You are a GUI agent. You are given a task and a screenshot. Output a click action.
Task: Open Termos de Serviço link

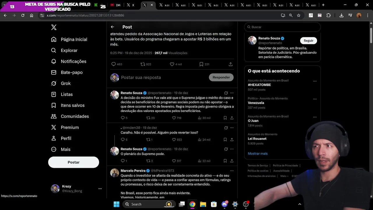tap(258, 165)
